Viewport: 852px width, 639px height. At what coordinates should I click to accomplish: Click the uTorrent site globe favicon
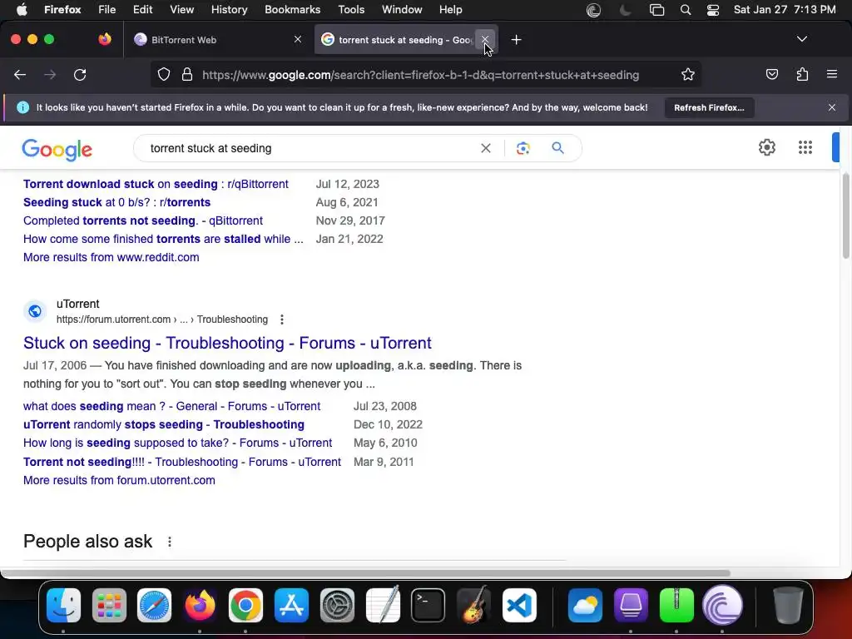click(x=35, y=311)
